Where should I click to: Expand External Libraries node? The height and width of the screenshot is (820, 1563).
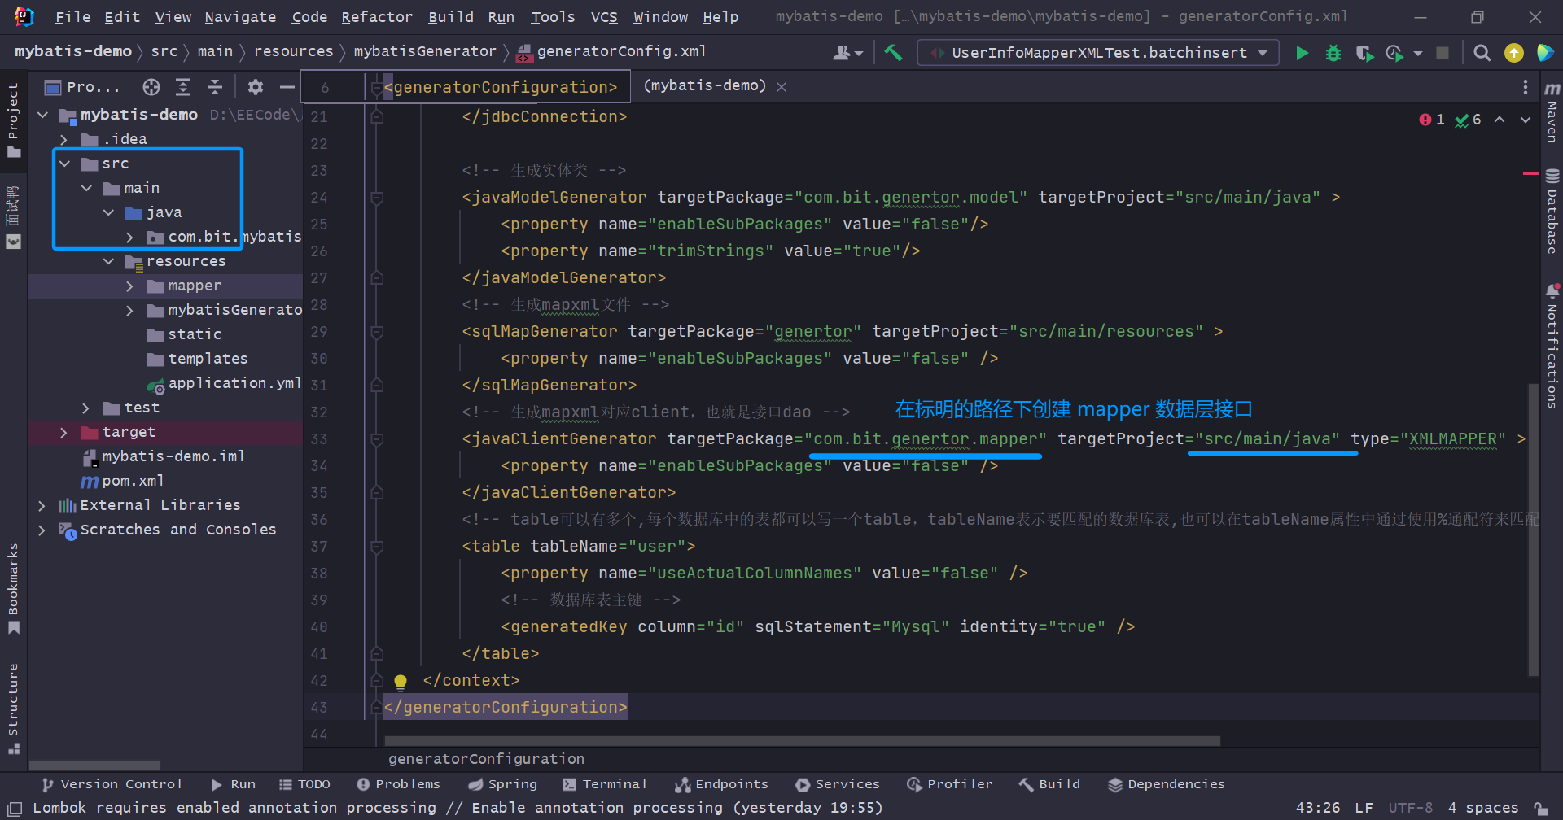pos(42,505)
